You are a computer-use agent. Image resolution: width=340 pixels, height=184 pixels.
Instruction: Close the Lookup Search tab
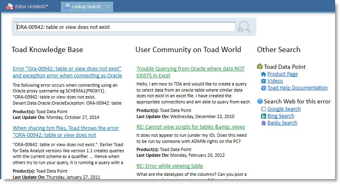pyautogui.click(x=108, y=7)
